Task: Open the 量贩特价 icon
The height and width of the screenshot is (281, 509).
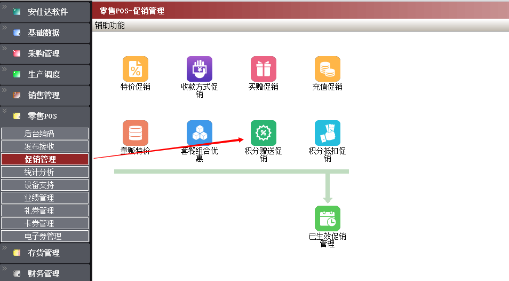Action: pos(136,133)
